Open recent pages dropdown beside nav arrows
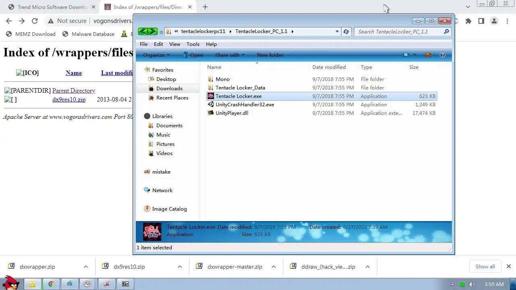This screenshot has width=516, height=290. (x=161, y=31)
